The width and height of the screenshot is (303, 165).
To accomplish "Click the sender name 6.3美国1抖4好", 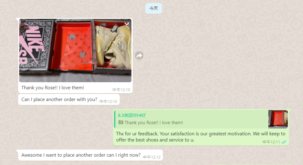I will tap(132, 115).
